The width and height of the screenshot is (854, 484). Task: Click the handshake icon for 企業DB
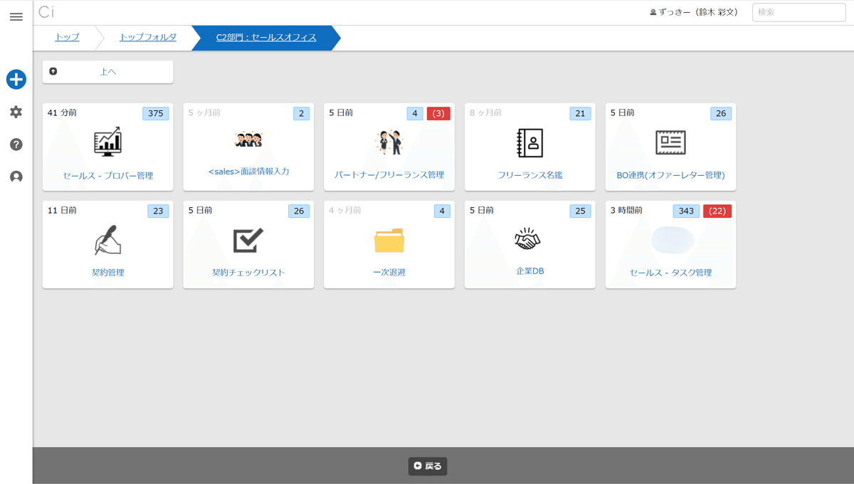click(527, 239)
